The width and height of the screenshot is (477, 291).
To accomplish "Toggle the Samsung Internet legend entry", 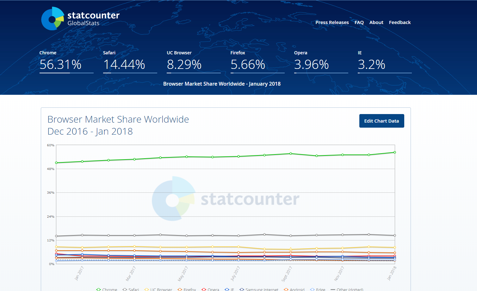I will (259, 289).
